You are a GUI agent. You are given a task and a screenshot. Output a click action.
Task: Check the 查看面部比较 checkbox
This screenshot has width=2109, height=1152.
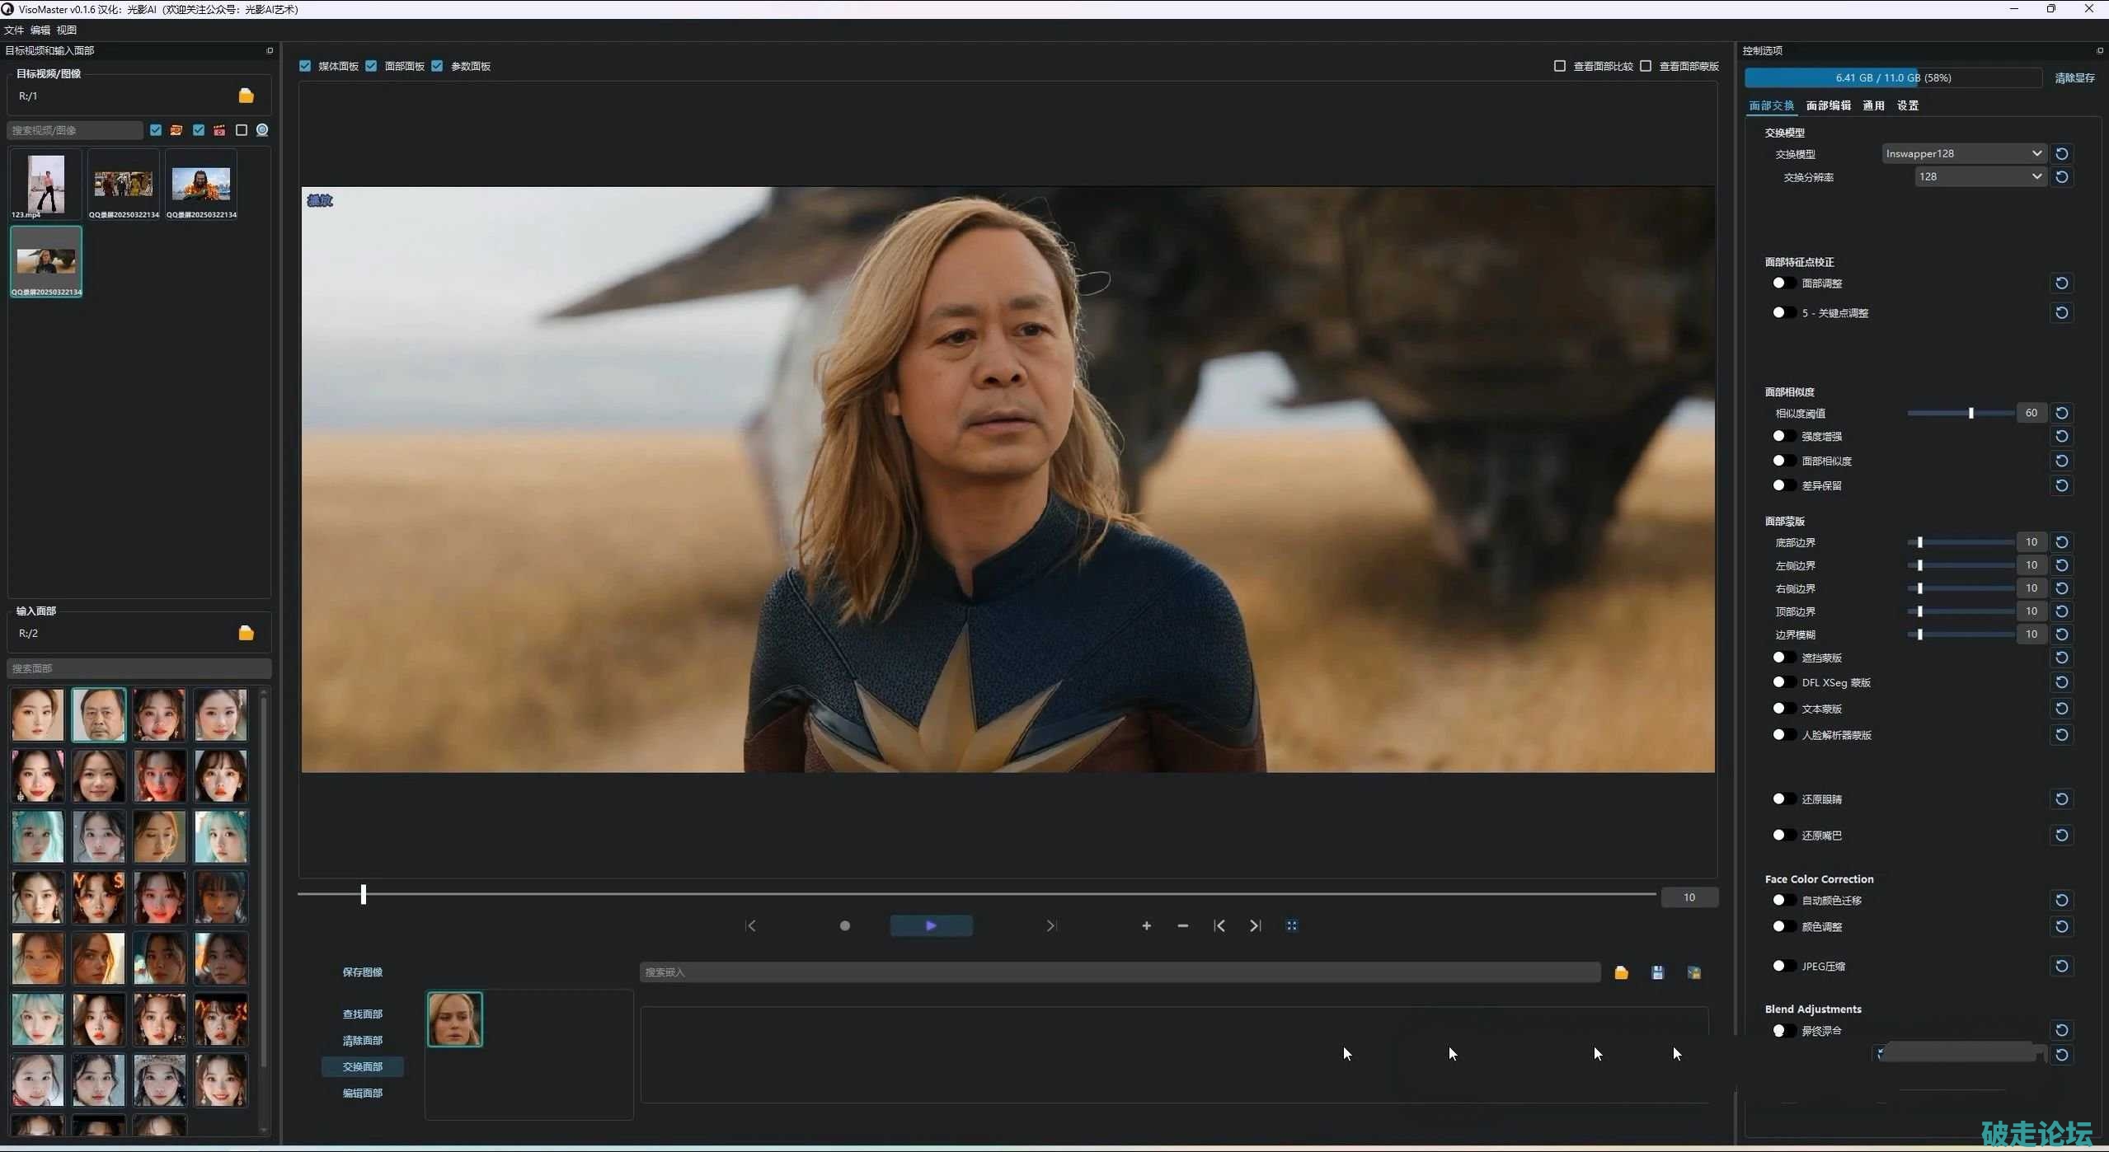(1559, 66)
